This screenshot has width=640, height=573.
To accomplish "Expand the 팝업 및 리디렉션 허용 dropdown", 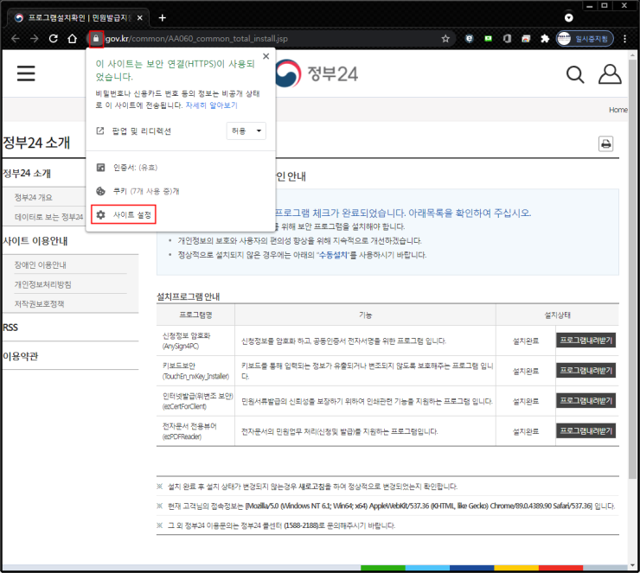I will [x=246, y=131].
